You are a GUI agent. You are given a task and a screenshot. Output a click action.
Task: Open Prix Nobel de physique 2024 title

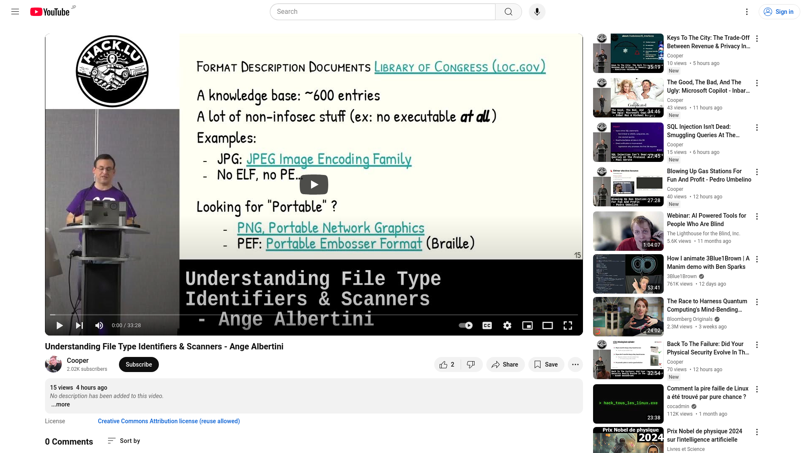[704, 435]
